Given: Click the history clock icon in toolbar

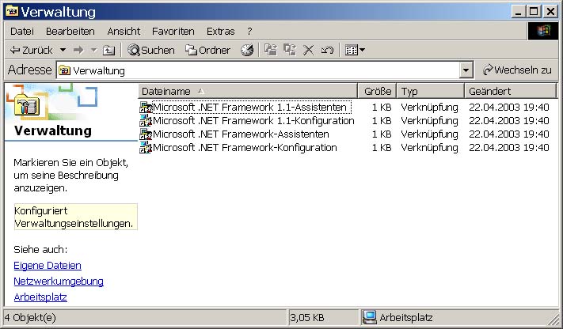Looking at the screenshot, I should (247, 50).
